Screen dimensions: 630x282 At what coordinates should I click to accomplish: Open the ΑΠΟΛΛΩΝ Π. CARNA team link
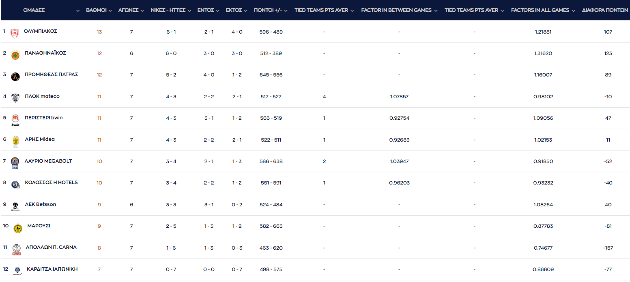pos(51,247)
